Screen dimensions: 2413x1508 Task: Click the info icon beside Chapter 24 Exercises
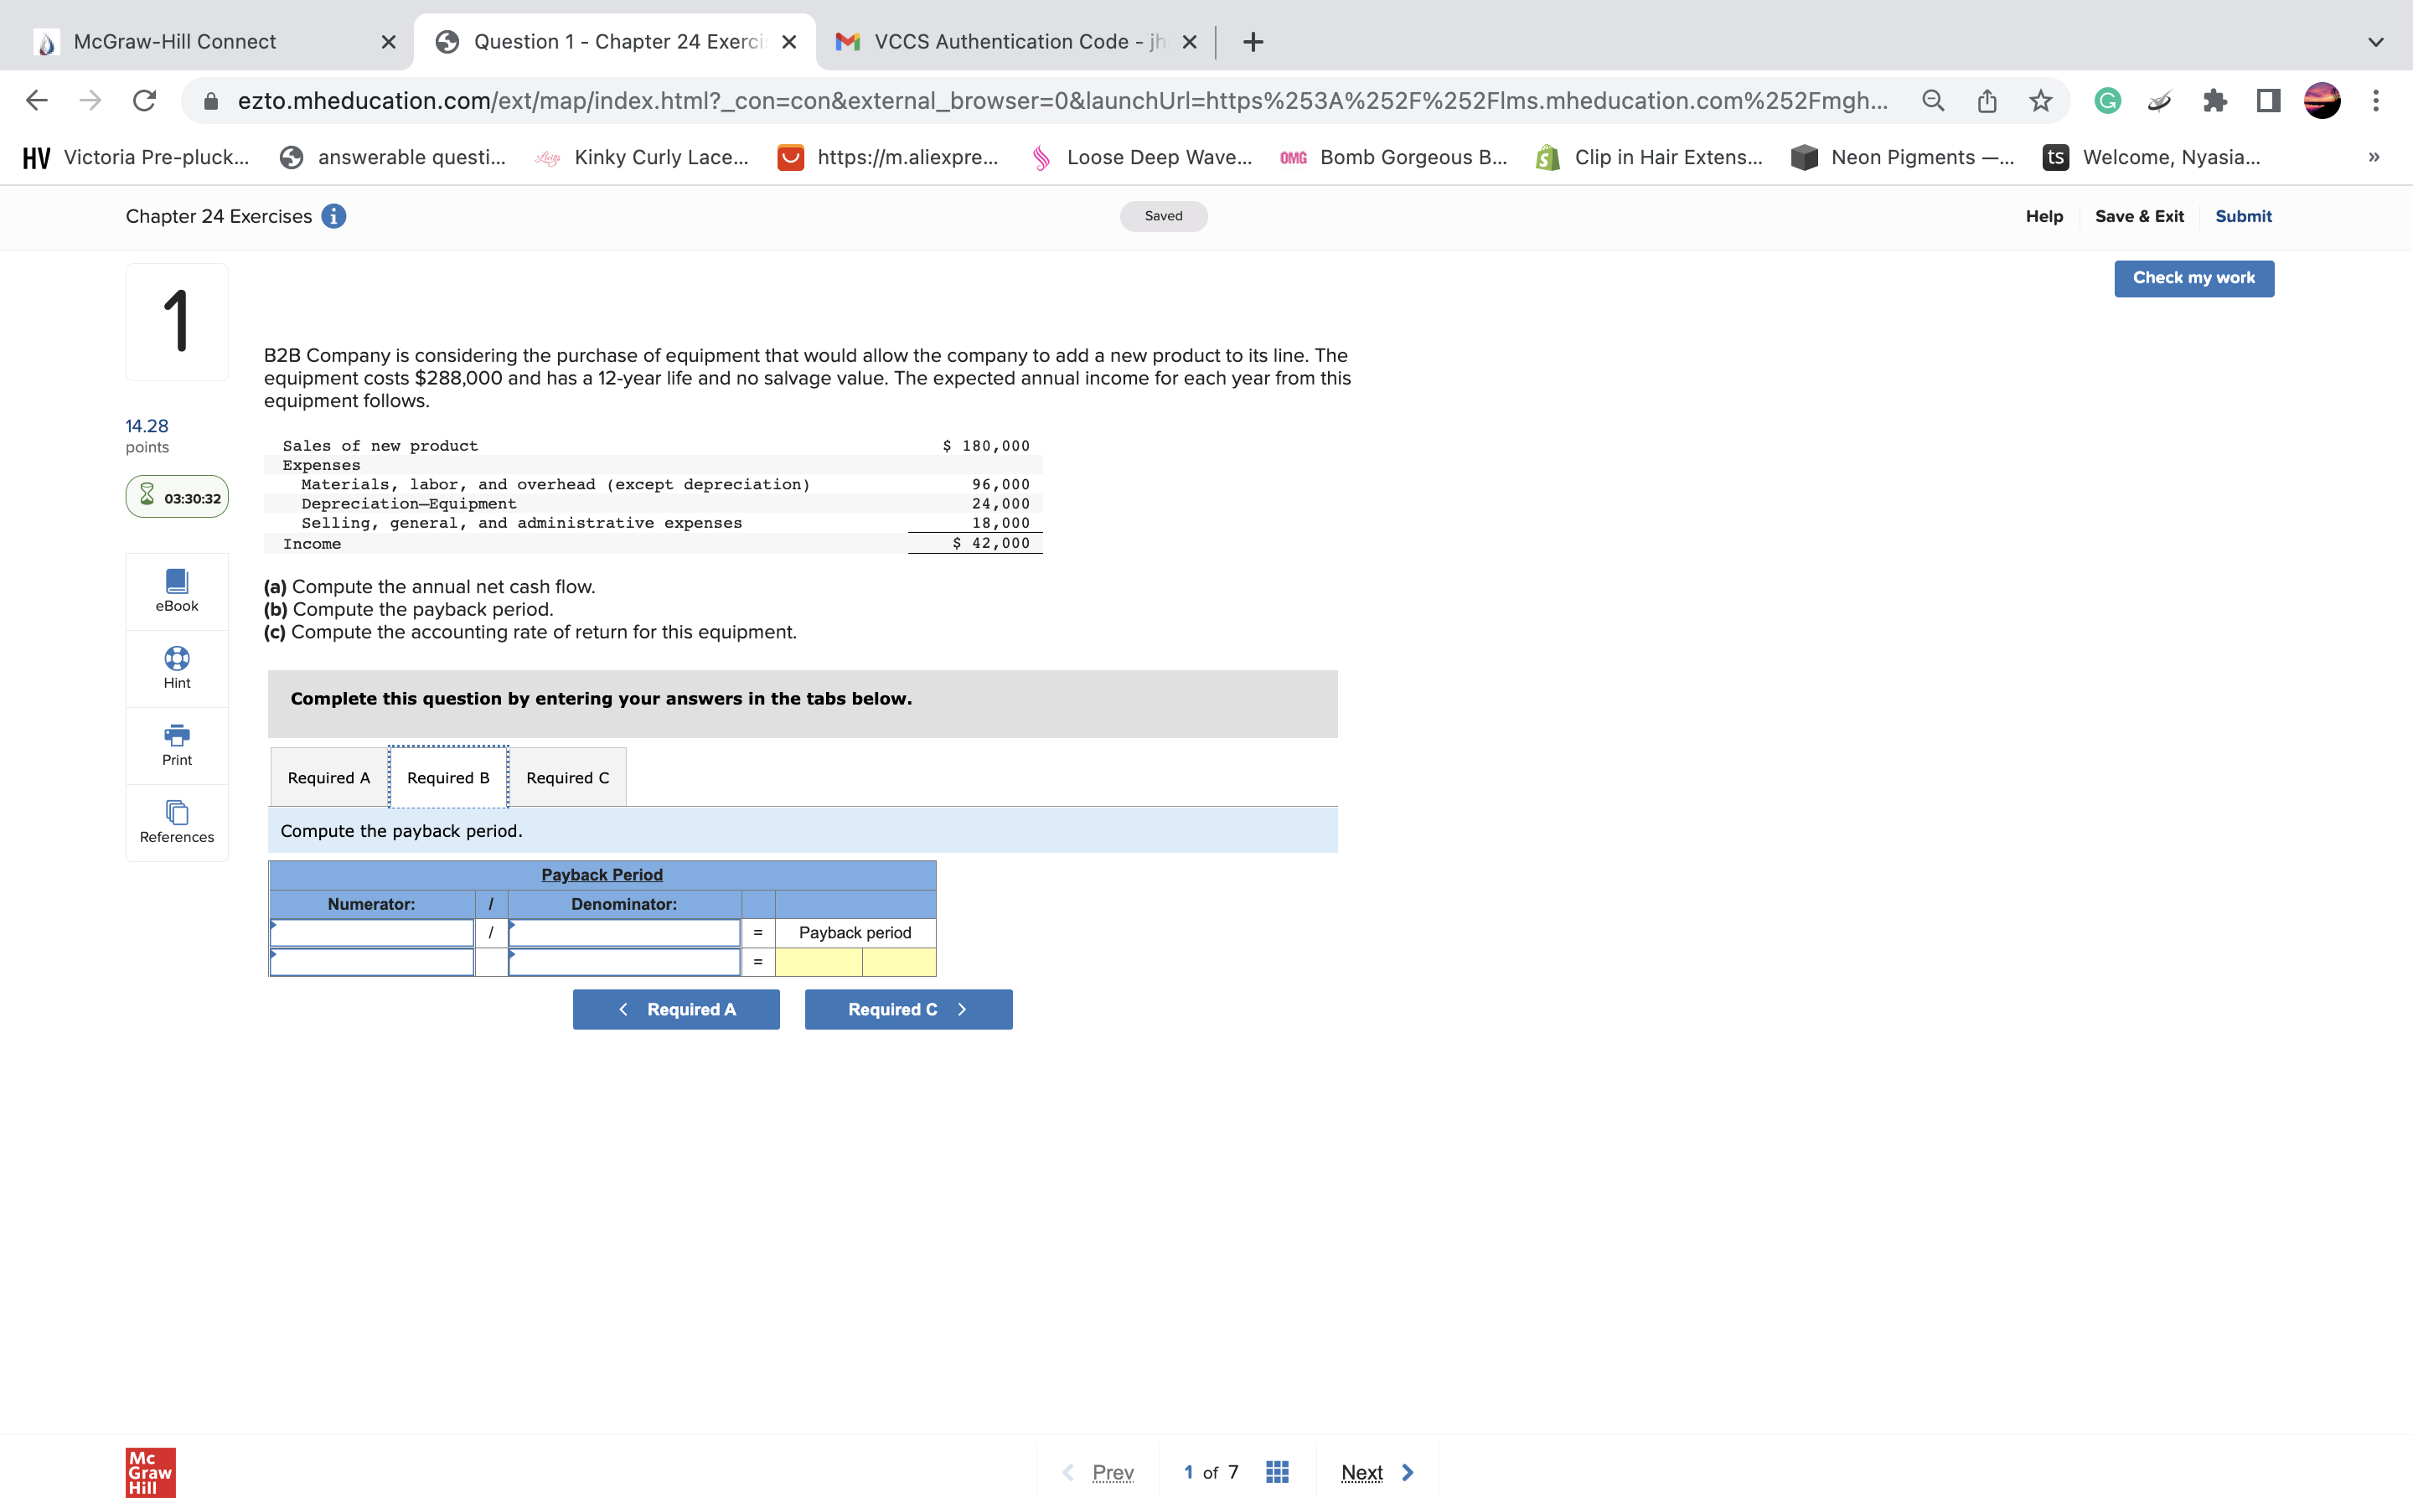[x=334, y=216]
